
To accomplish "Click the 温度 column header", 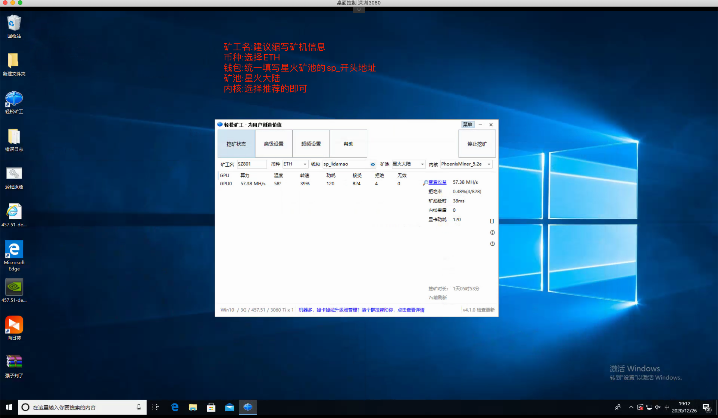I will pos(278,175).
